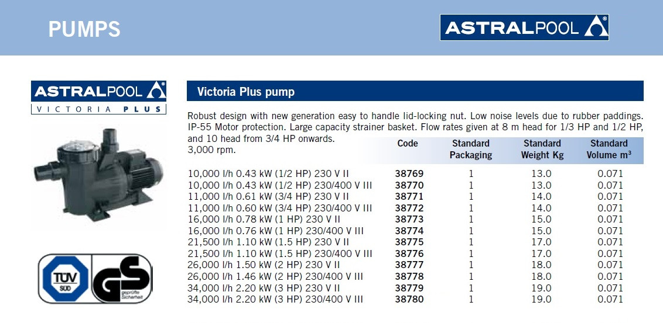Select the 16,000 l/h 0.78 kW 230 V II row
The height and width of the screenshot is (323, 663).
(268, 220)
